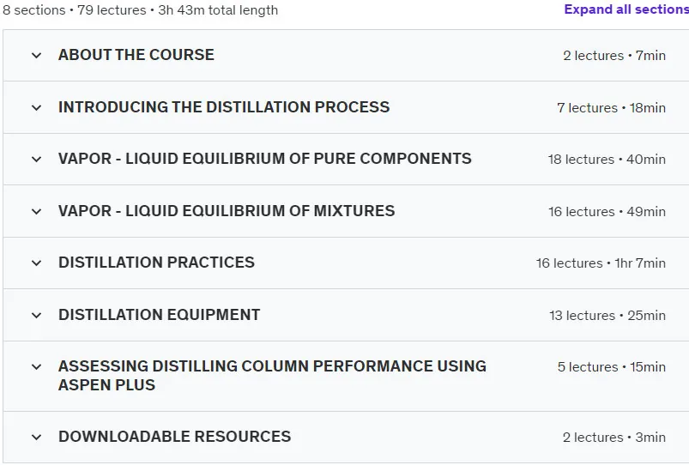Click chevron beside VAPOR - LIQUID EQUILIBRIUM OF PURE COMPONENTS

pos(37,159)
